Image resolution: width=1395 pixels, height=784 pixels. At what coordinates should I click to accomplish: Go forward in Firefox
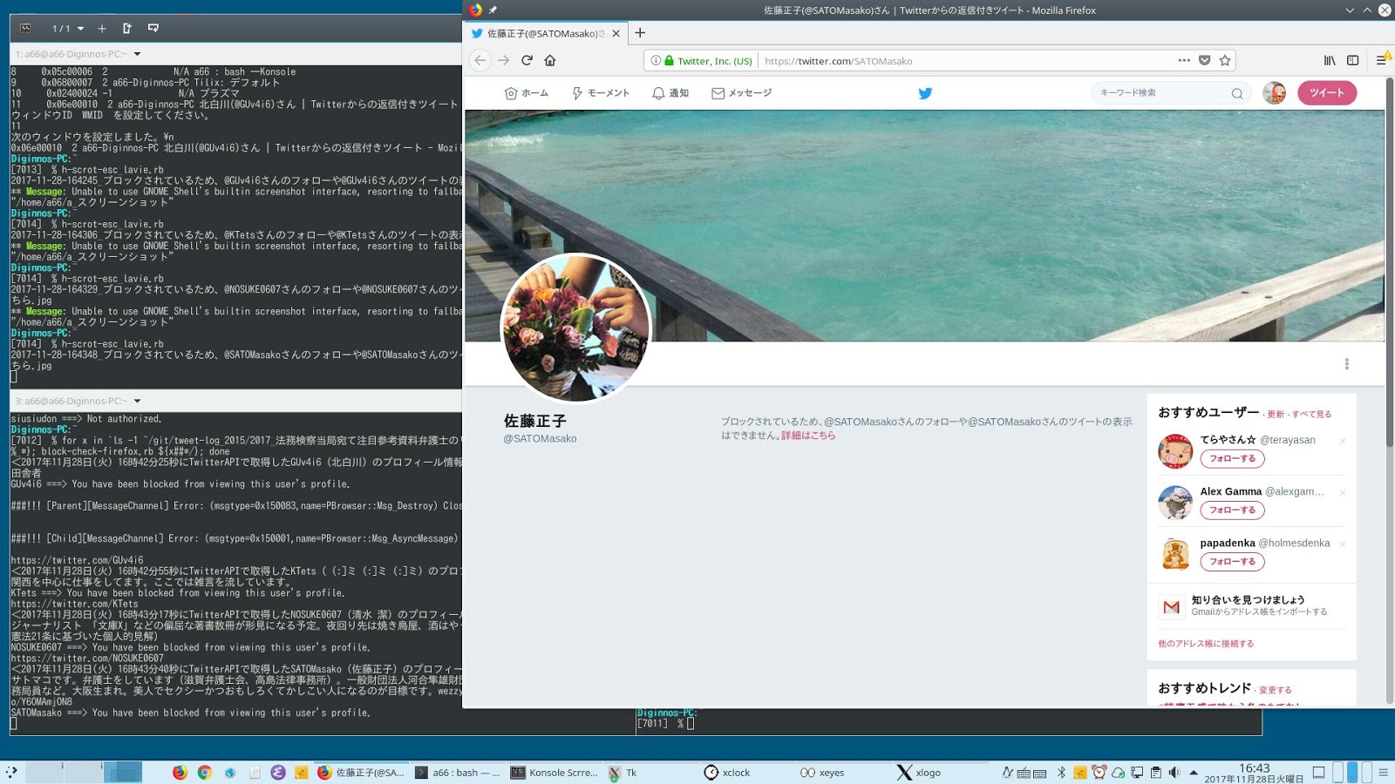tap(503, 60)
